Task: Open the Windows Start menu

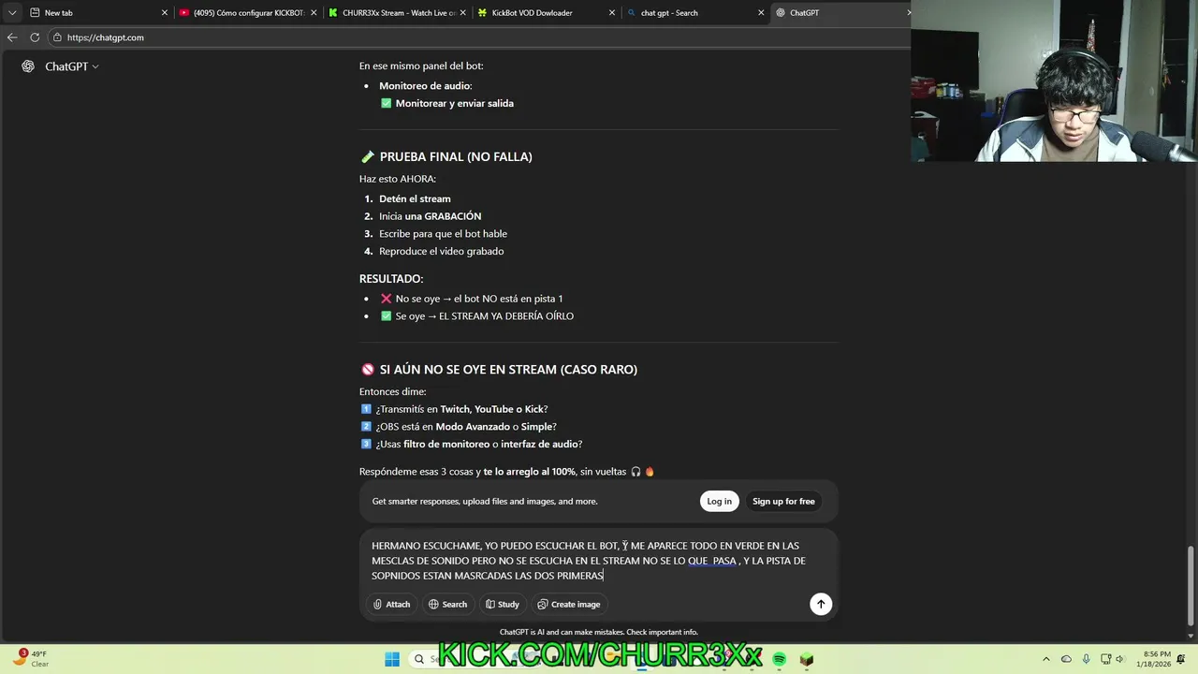Action: (392, 659)
